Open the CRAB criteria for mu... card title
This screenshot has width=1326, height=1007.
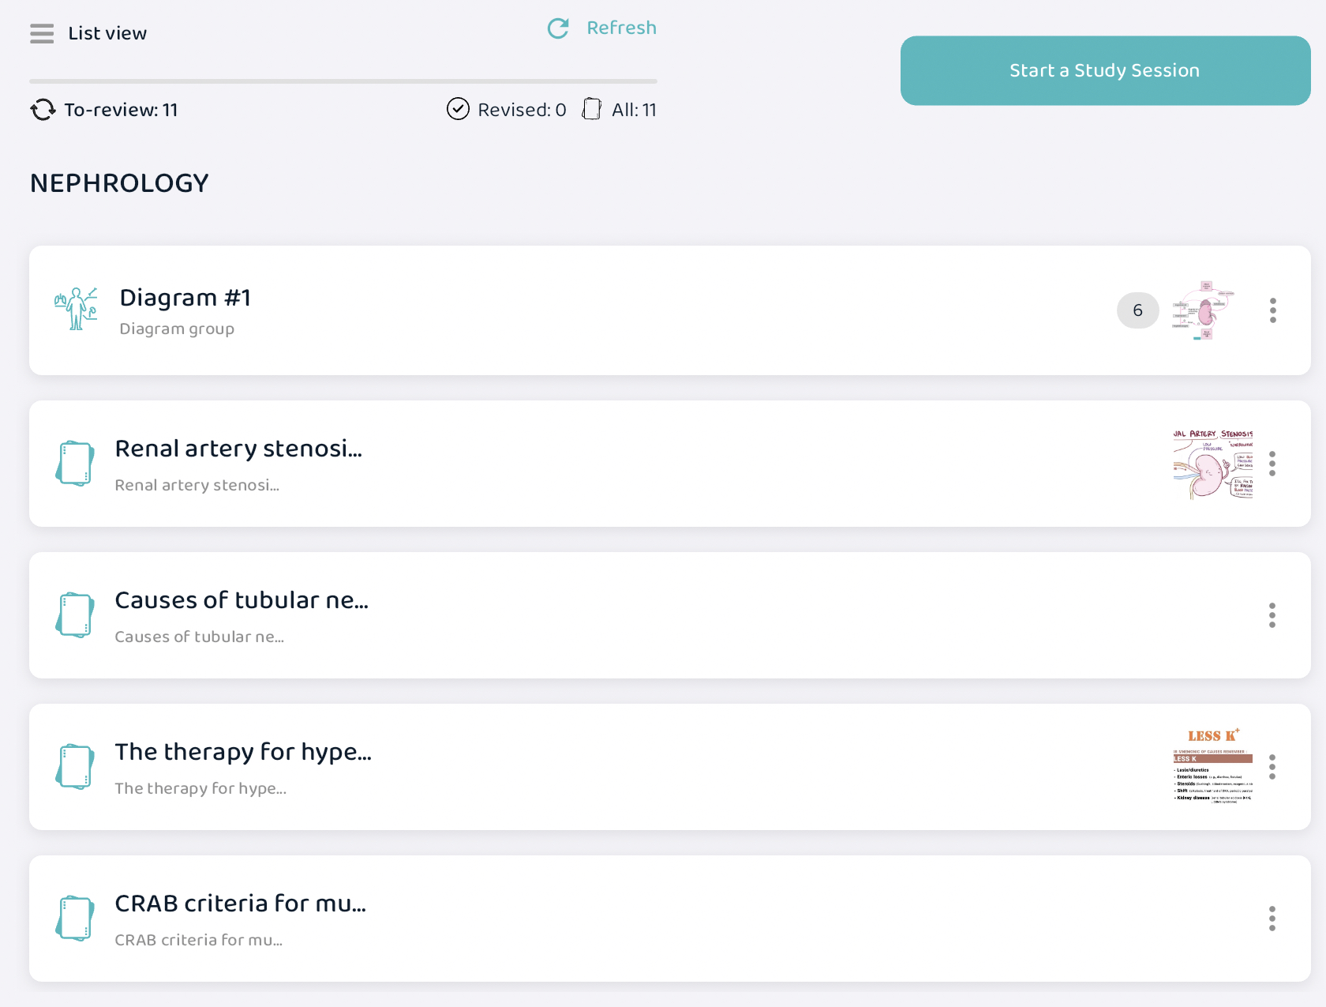click(241, 904)
